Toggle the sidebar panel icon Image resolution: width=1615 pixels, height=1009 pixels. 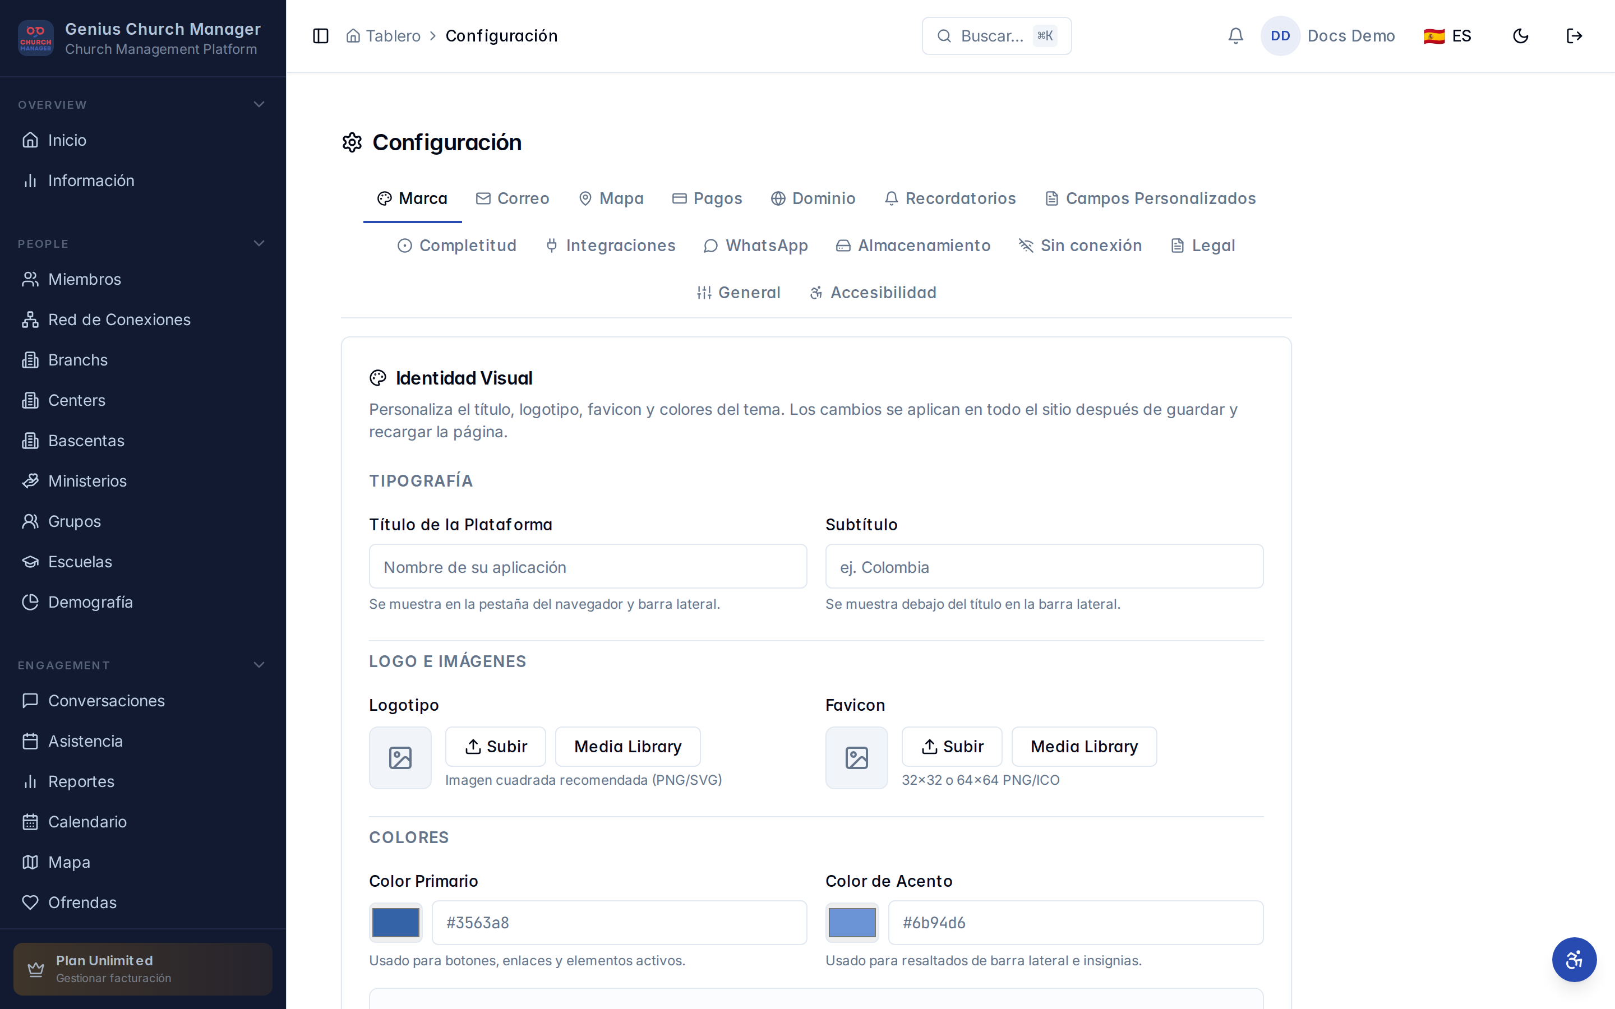click(320, 36)
